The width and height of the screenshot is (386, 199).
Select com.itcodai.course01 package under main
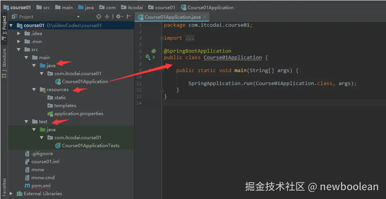(x=78, y=74)
